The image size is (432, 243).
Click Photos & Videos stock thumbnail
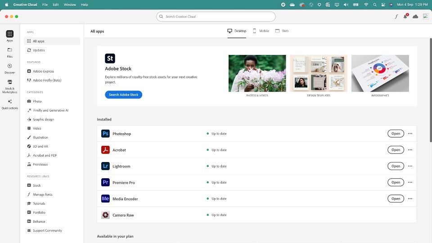[x=257, y=73]
